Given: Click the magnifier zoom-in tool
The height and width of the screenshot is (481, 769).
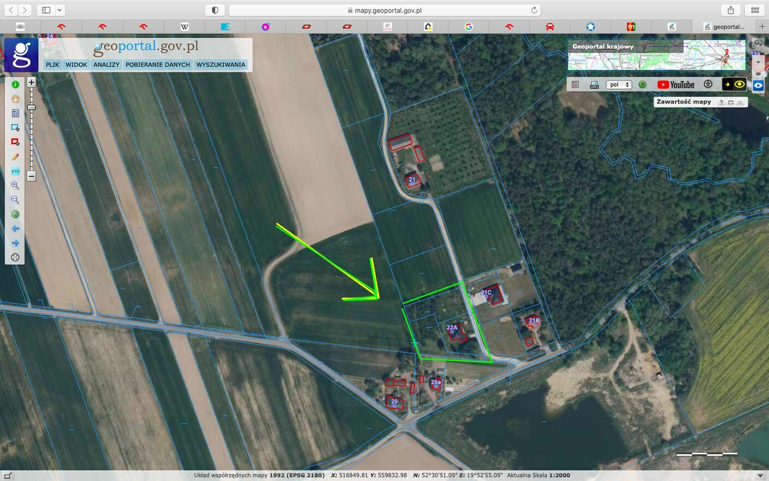Looking at the screenshot, I should [x=15, y=185].
